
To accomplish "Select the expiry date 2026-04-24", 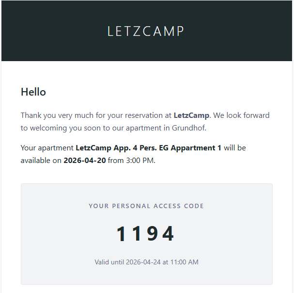I will click(x=143, y=262).
